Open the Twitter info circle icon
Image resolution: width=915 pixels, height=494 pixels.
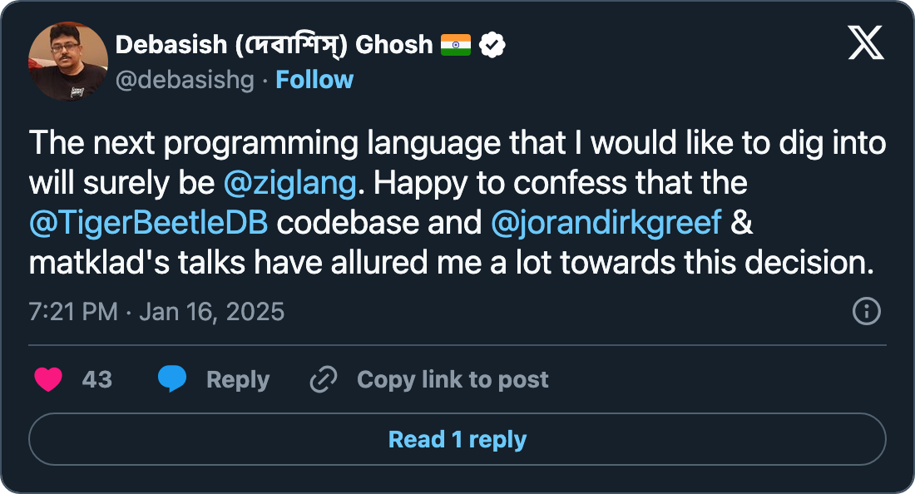867,312
